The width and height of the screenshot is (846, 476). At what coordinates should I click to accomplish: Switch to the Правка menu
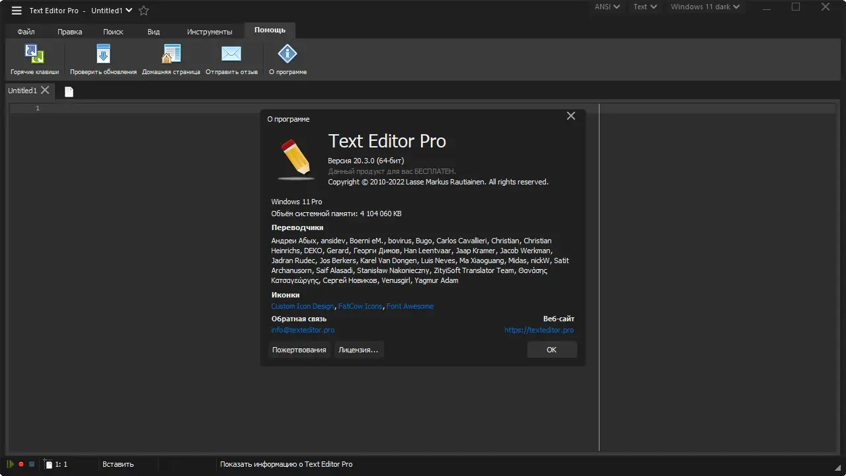[x=69, y=31]
